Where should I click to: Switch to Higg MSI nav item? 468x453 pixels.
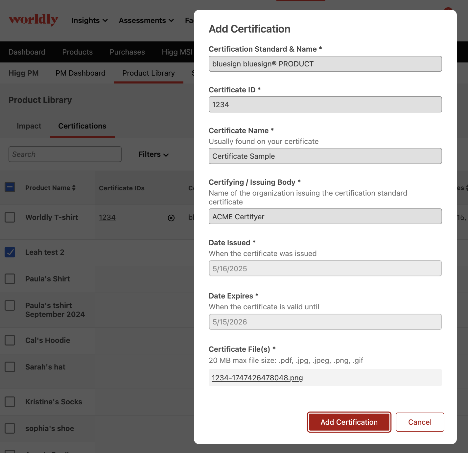coord(177,52)
